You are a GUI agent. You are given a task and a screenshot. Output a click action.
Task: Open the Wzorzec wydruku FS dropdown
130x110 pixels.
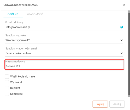(x=64, y=40)
